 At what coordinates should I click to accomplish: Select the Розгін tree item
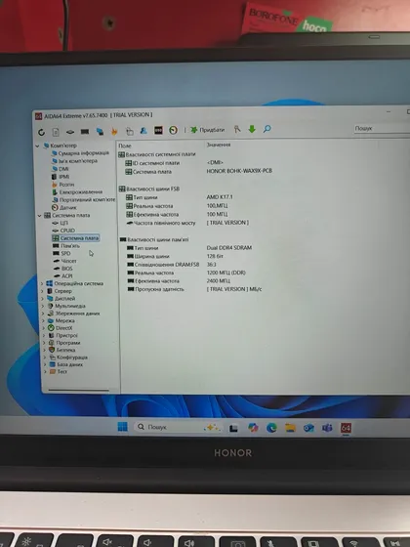coord(63,185)
